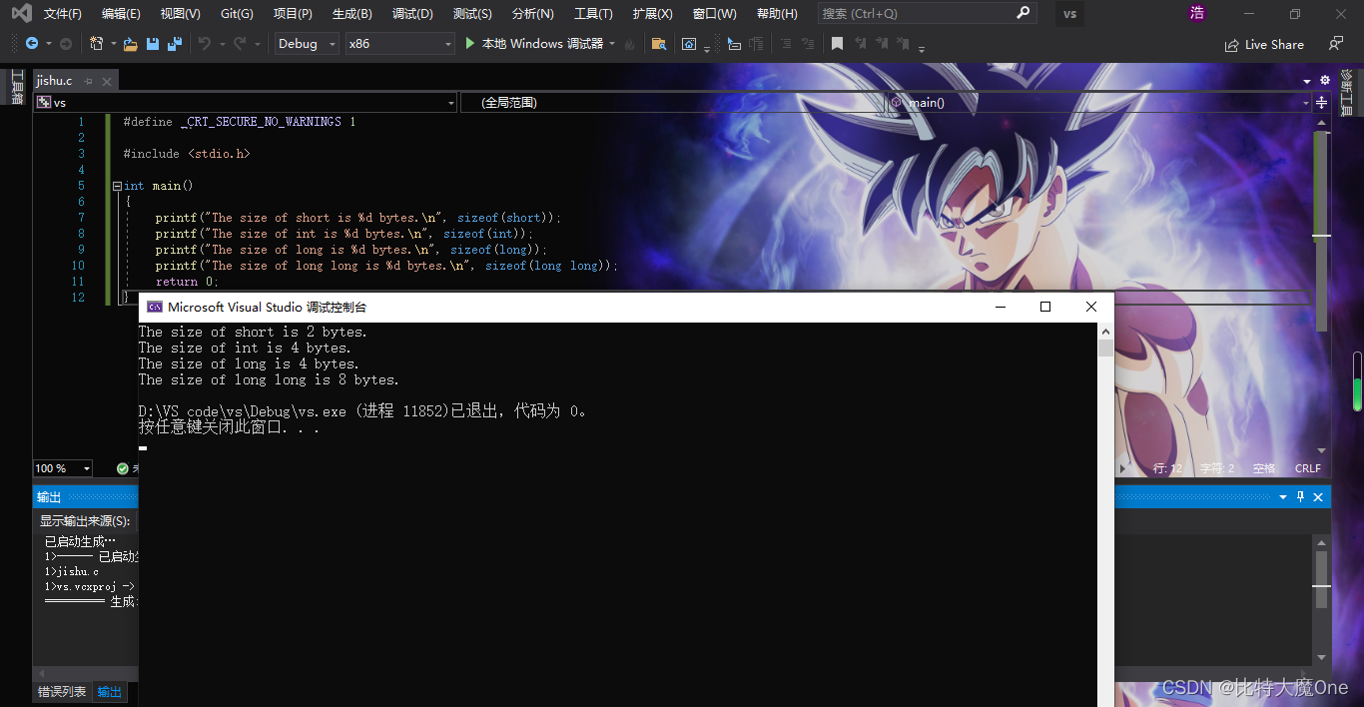Open the vs project scope dropdown
Screen dimensions: 1364x707
pyautogui.click(x=245, y=102)
